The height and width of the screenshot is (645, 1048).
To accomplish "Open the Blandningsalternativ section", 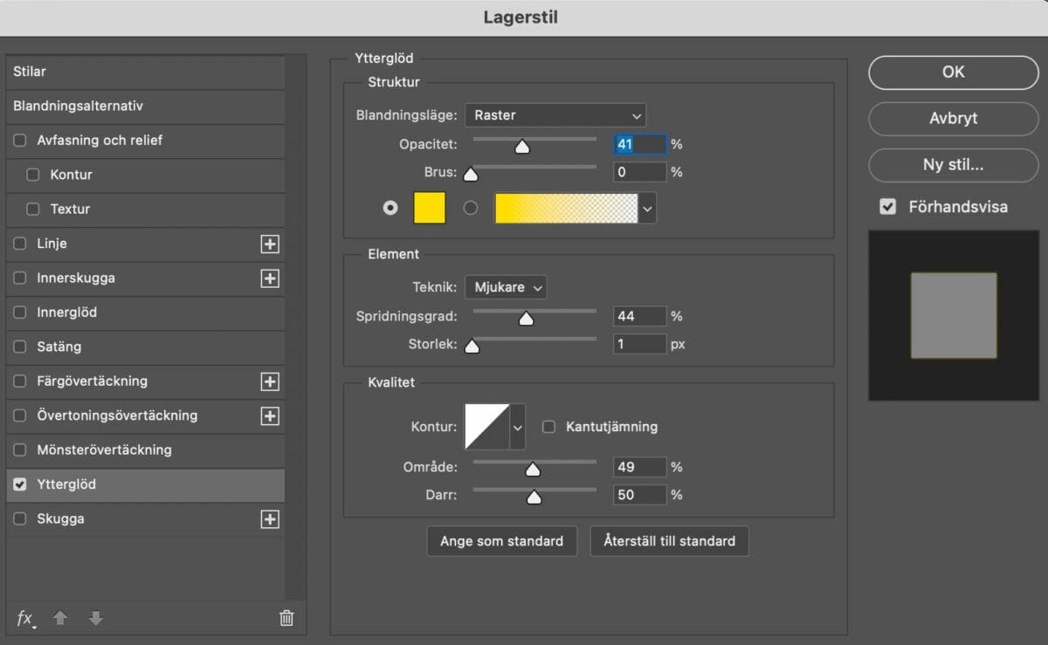I will [x=145, y=106].
